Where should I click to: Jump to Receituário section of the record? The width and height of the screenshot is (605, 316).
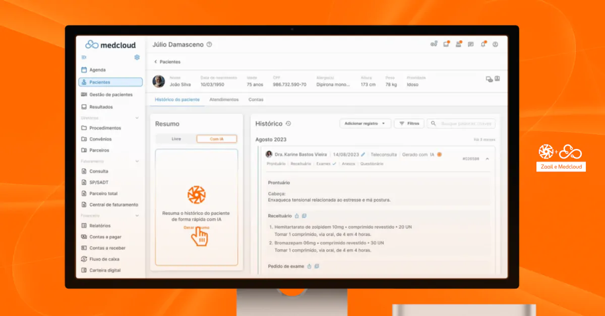(x=301, y=164)
